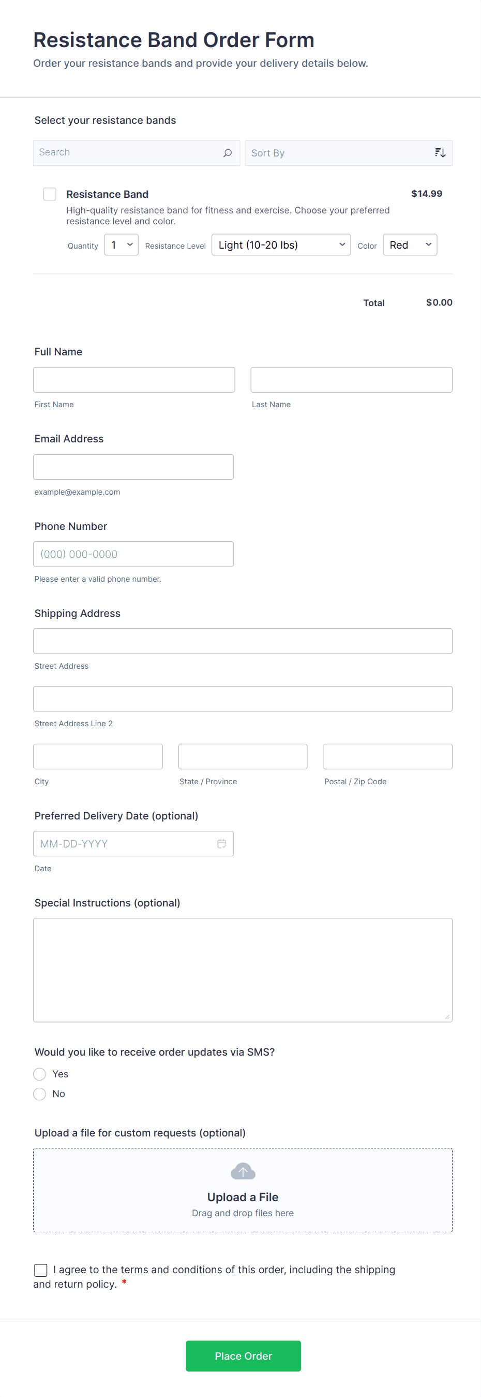Check the Resistance Band product checkbox
Viewport: 481px width, 1397px height.
(50, 194)
